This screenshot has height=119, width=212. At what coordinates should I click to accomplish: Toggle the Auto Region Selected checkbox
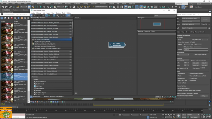pyautogui.click(x=194, y=54)
